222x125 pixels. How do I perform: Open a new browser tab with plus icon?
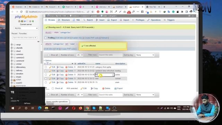pos(164,7)
